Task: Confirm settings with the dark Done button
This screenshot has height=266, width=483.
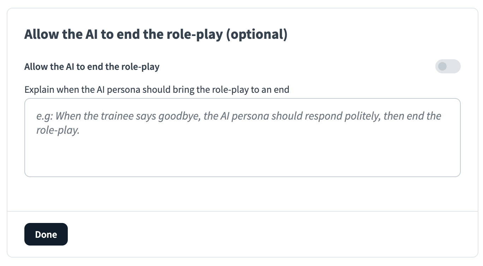Action: click(x=46, y=234)
